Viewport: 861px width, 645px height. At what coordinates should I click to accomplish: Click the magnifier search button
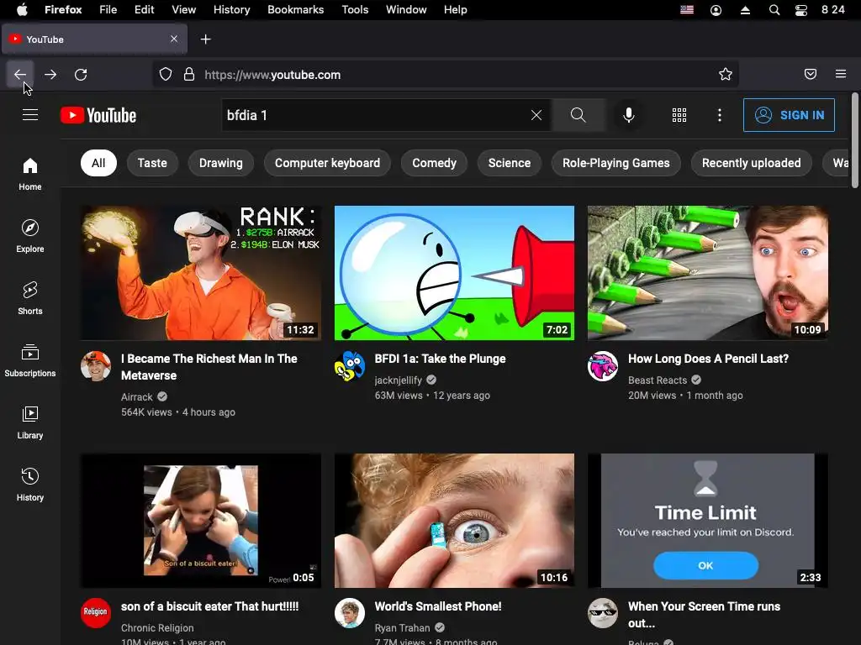[x=578, y=115]
